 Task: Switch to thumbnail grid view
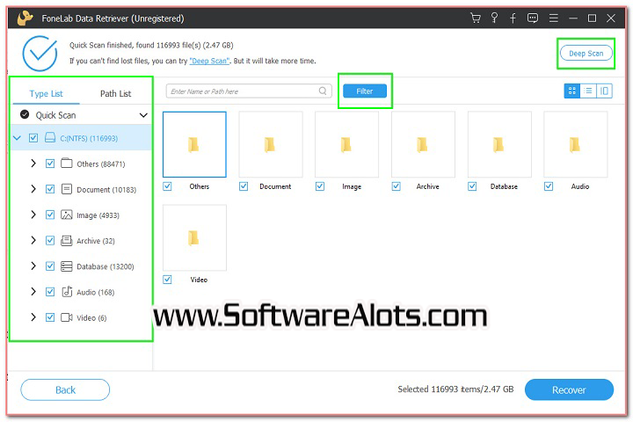click(572, 91)
